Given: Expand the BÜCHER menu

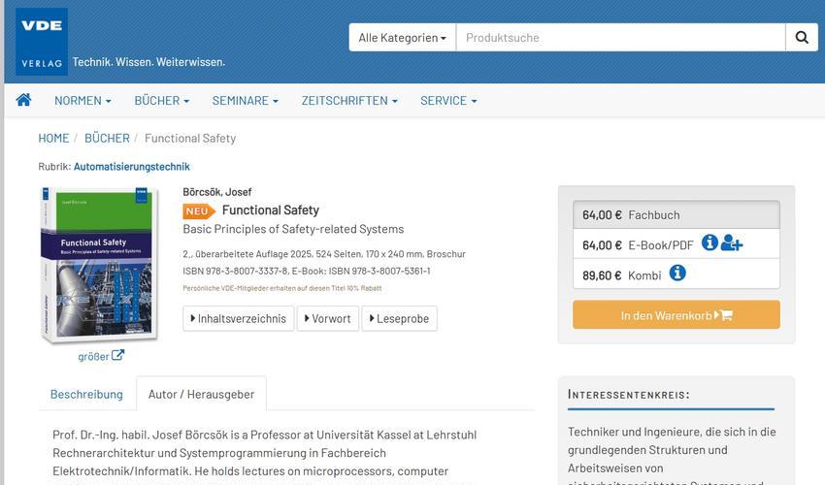Looking at the screenshot, I should click(x=161, y=101).
